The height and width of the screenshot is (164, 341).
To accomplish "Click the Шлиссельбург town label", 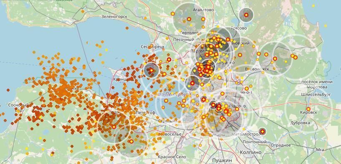I will click(x=316, y=94).
